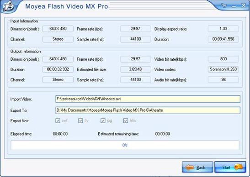Viewport: 250px width, 177px height.
Task: Click Estimated file size value 3.69MB
Action: 136,69
